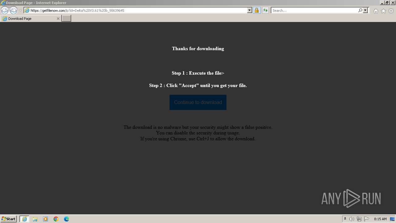Image resolution: width=396 pixels, height=223 pixels.
Task: Open the network connection tray icon
Action: pos(359,219)
